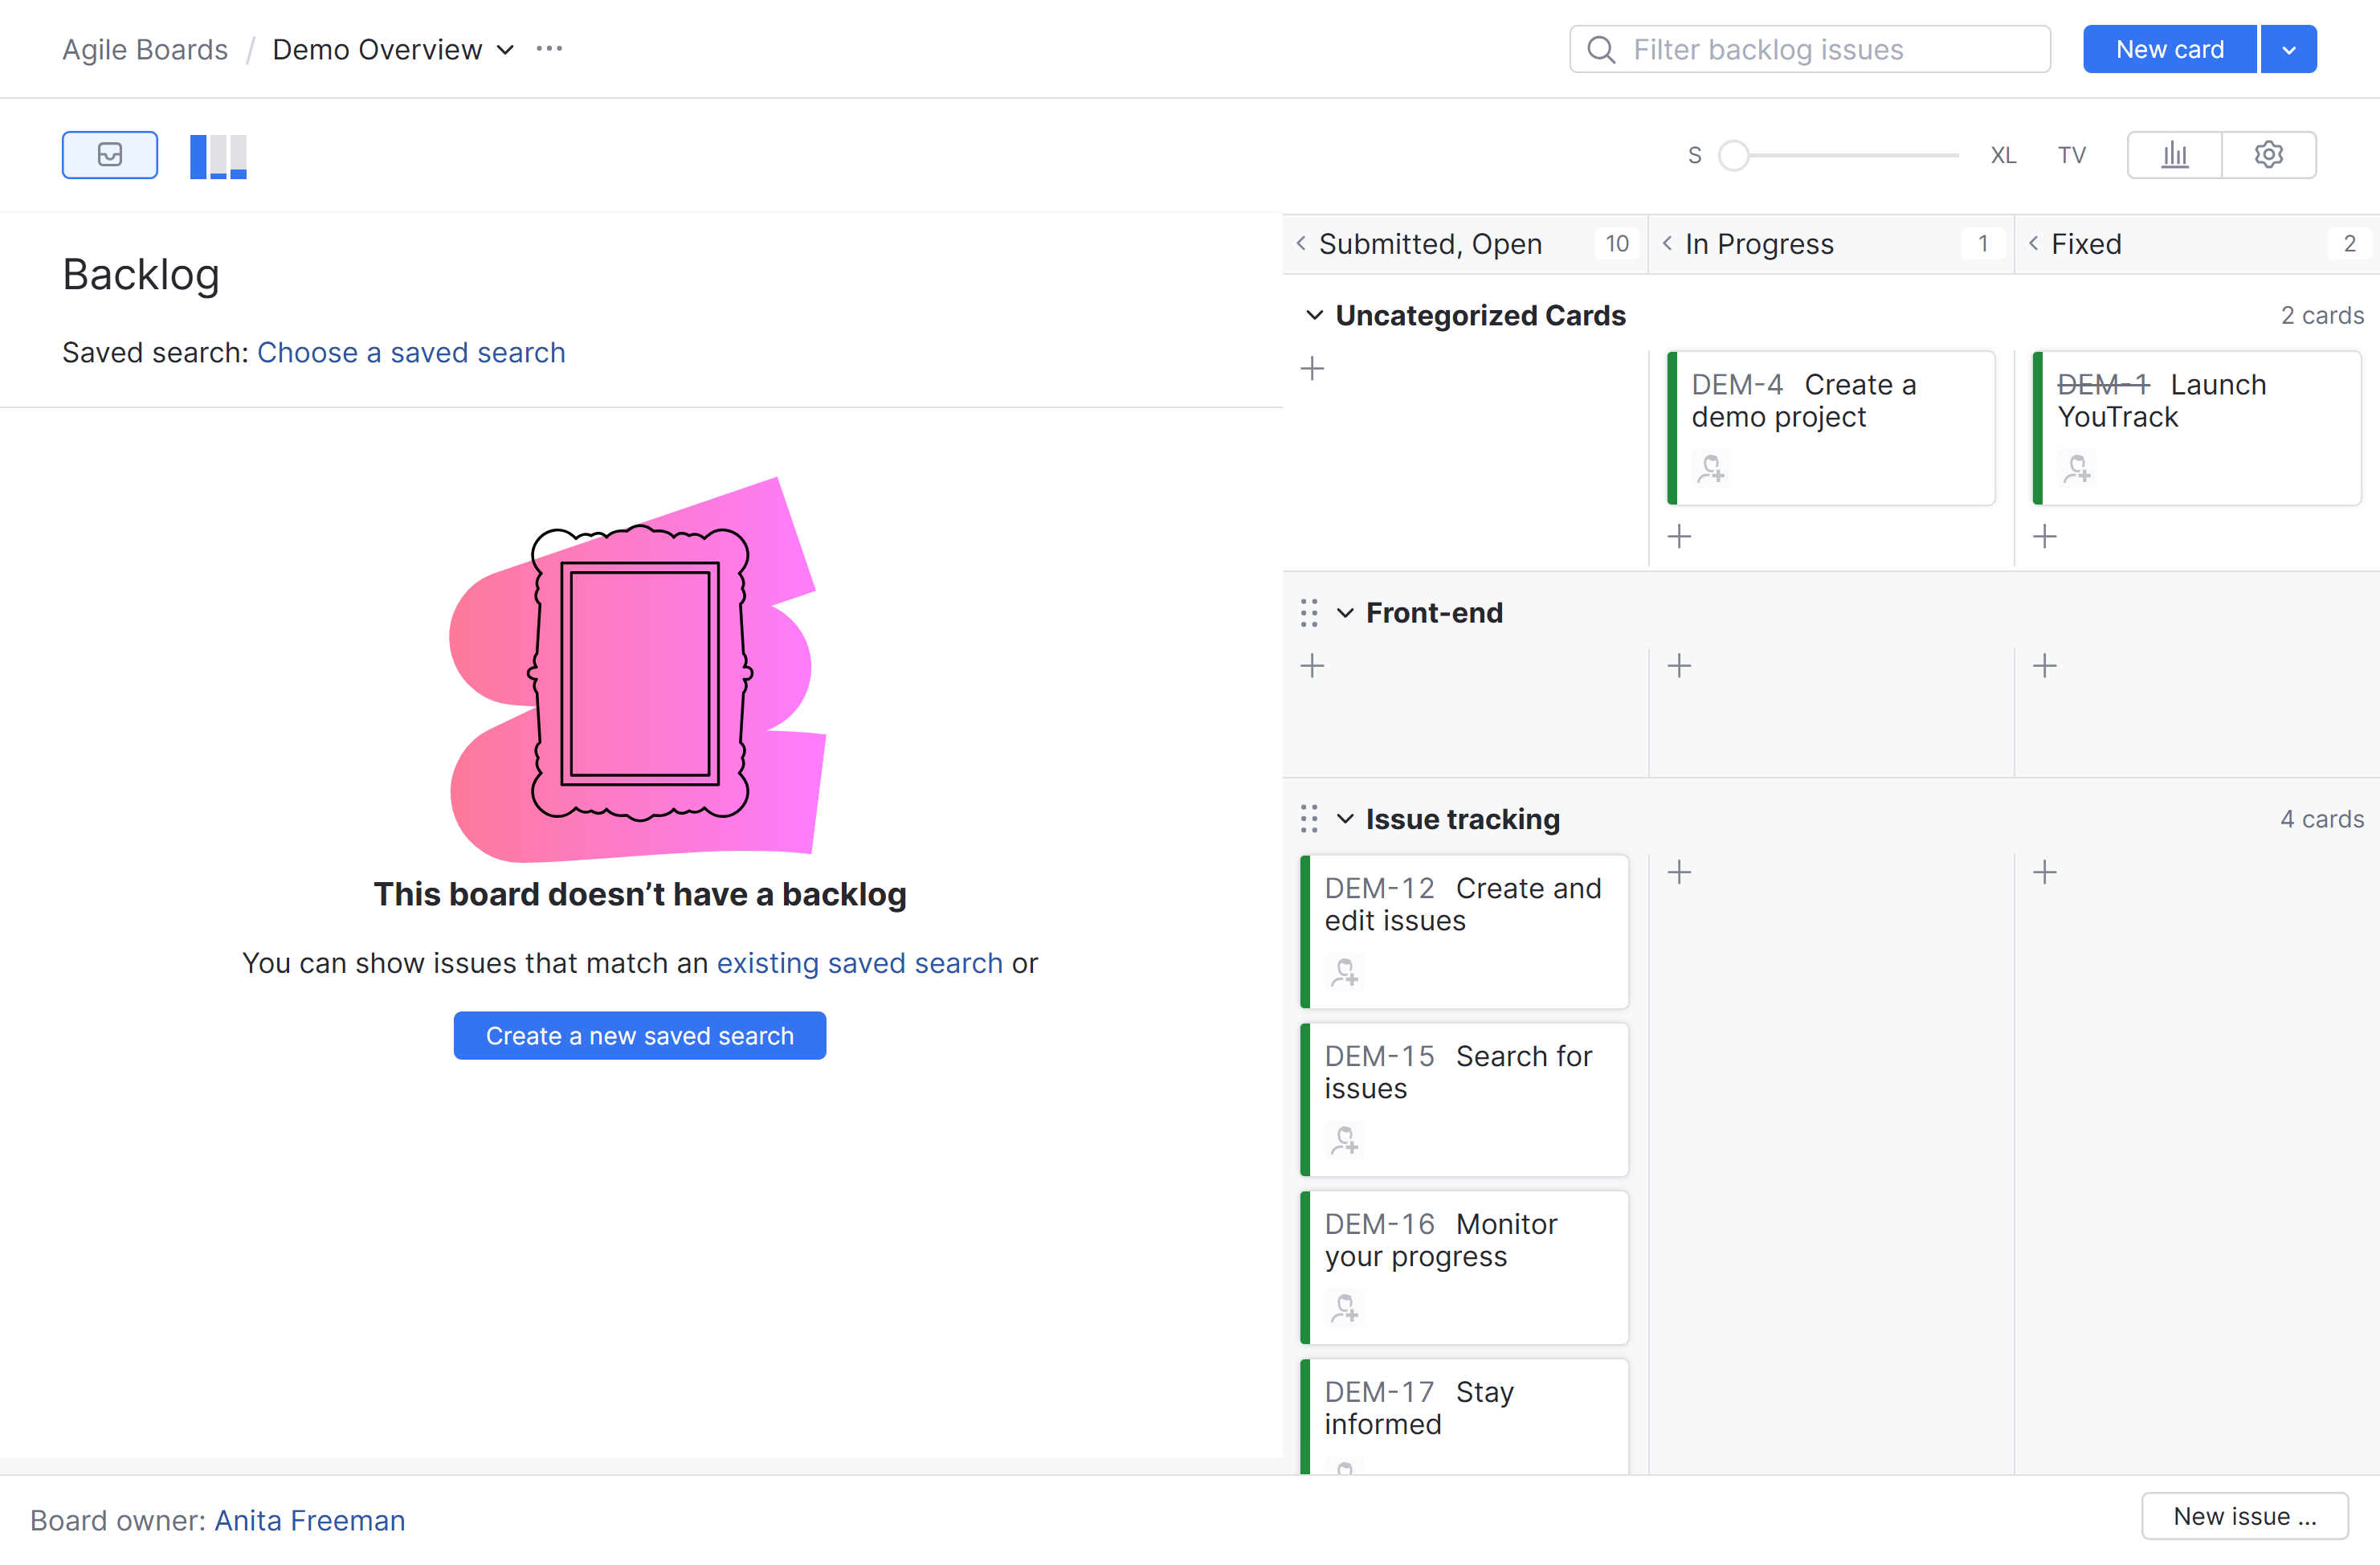
Task: Collapse the Issue tracking swimlane
Action: point(1345,820)
